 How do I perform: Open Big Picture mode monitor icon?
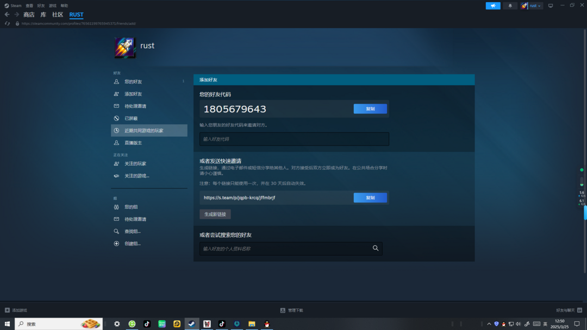[x=551, y=5]
